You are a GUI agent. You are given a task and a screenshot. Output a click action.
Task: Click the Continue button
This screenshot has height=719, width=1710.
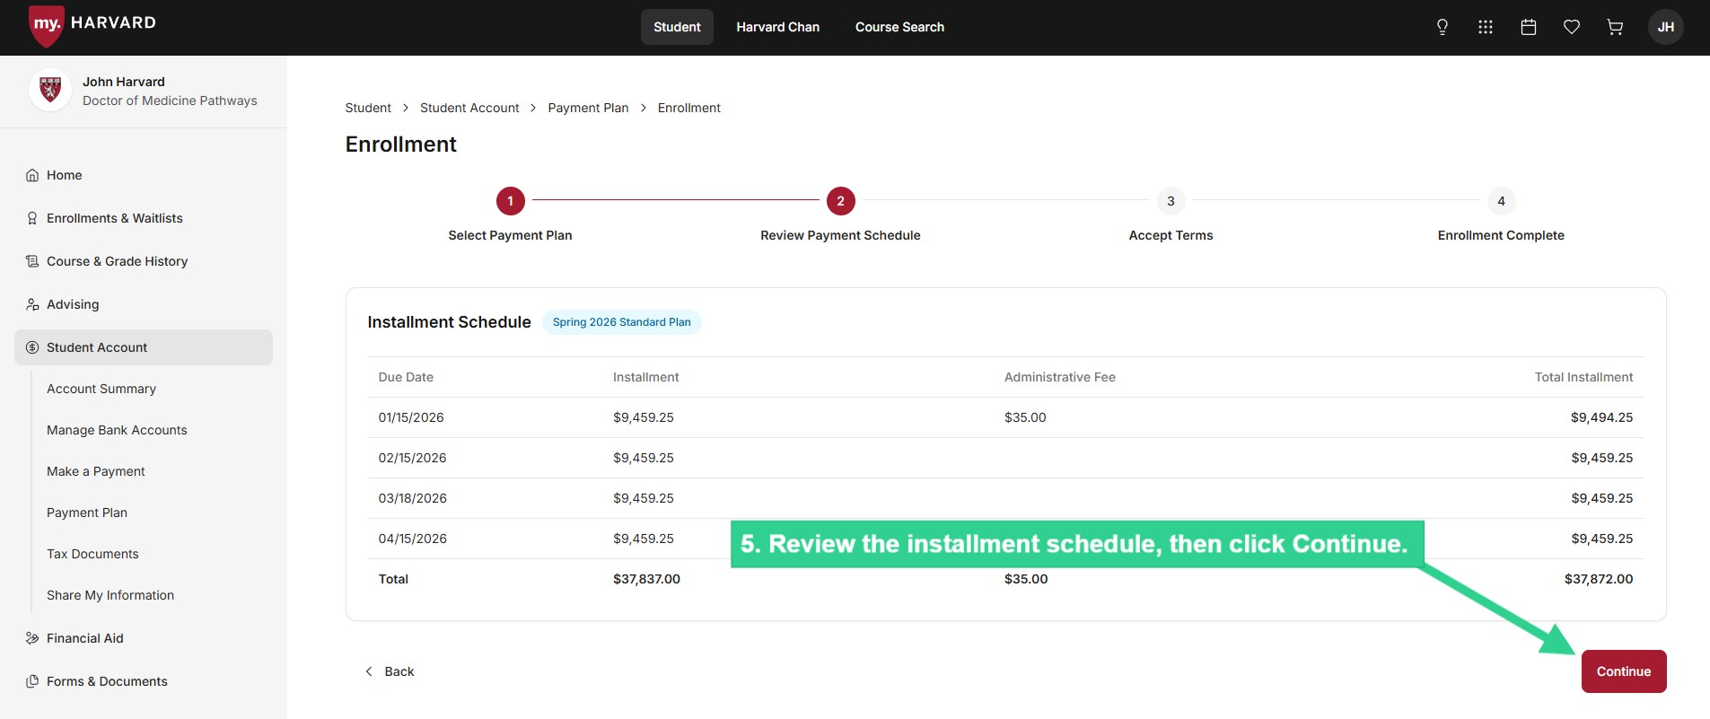(1624, 671)
